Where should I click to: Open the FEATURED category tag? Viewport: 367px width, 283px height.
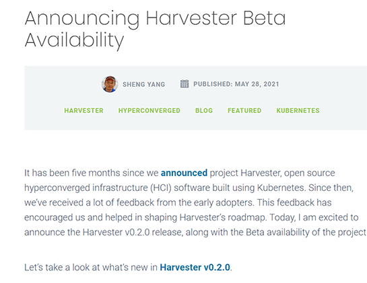(244, 110)
